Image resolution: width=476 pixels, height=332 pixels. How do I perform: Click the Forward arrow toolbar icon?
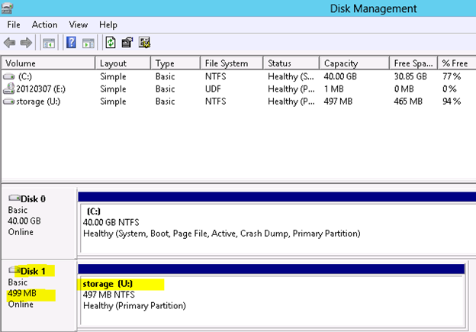pos(26,43)
